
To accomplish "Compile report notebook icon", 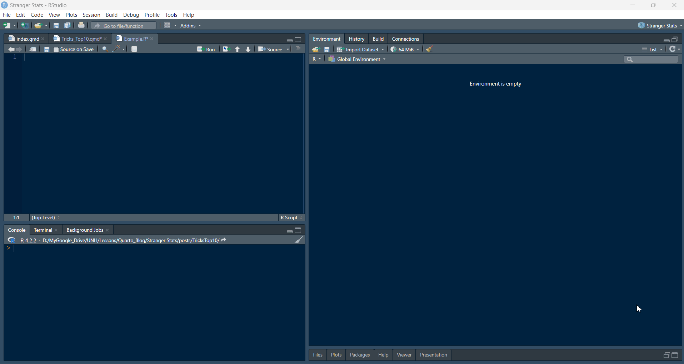I will (x=134, y=50).
